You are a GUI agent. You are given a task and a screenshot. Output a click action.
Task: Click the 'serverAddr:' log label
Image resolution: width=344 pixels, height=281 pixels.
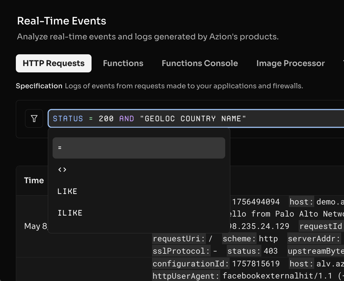pos(314,238)
